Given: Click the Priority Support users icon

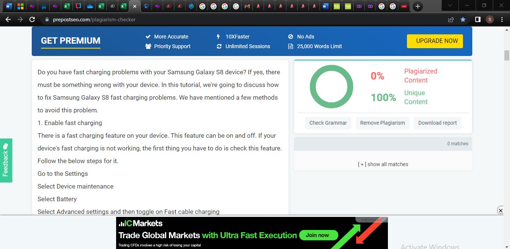Looking at the screenshot, I should click(x=148, y=46).
